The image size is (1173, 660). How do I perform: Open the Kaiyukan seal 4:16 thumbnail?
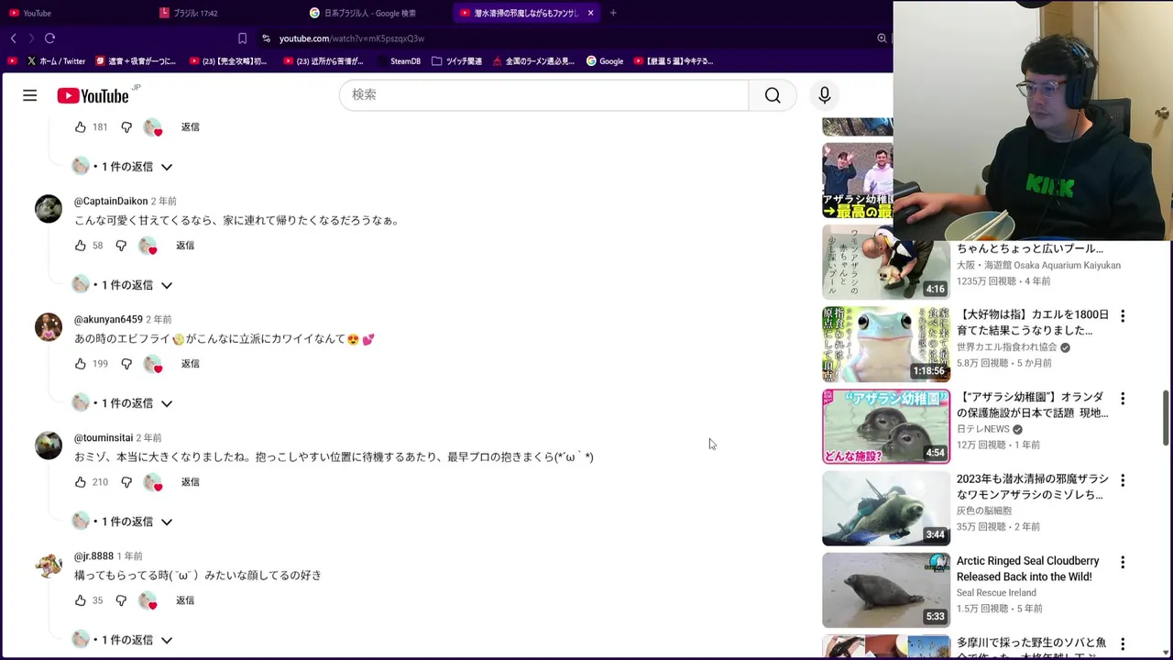tap(885, 262)
